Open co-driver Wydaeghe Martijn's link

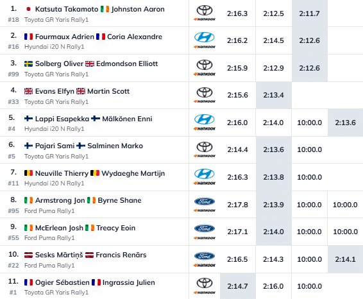tap(133, 173)
